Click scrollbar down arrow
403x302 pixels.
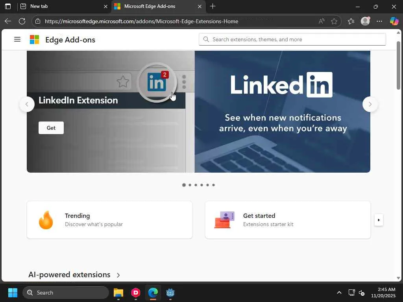point(398,278)
